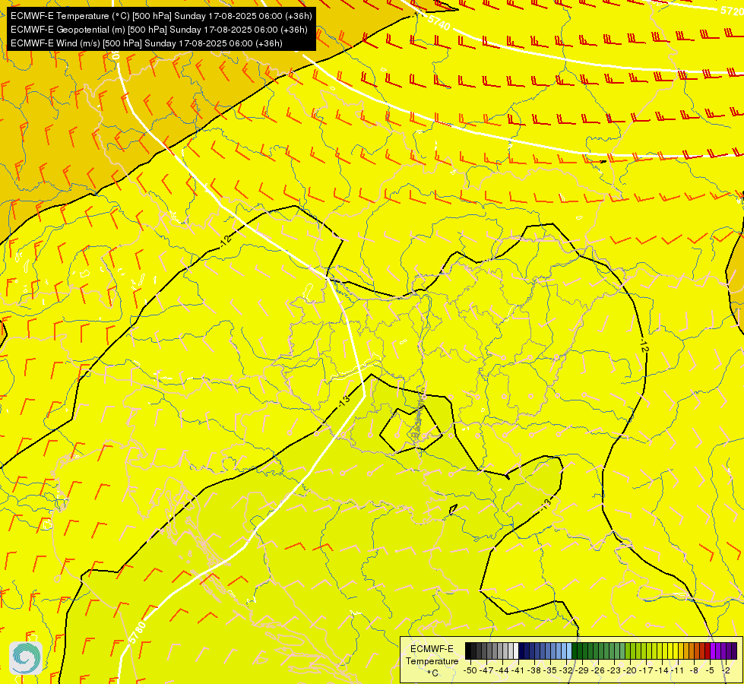Click the -8 legend tick label
The image size is (744, 684).
coord(694,670)
